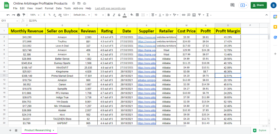Open vertical align dropdown

pyautogui.click(x=161, y=15)
